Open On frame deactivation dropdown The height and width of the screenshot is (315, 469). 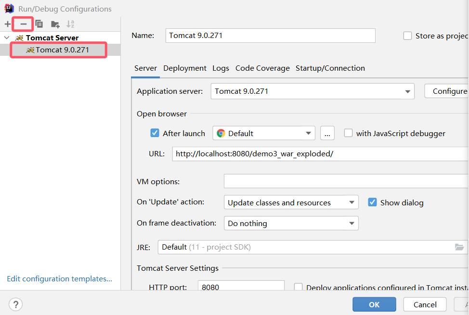click(291, 223)
